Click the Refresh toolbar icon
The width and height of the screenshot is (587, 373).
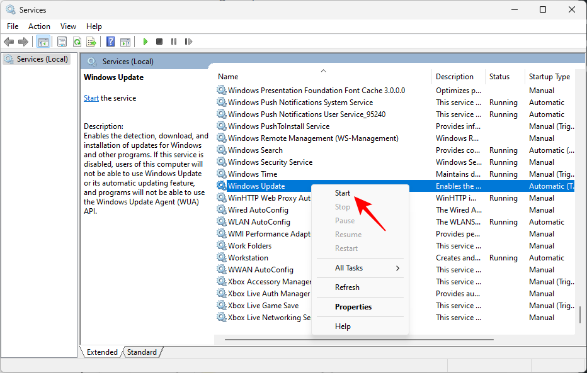(77, 42)
